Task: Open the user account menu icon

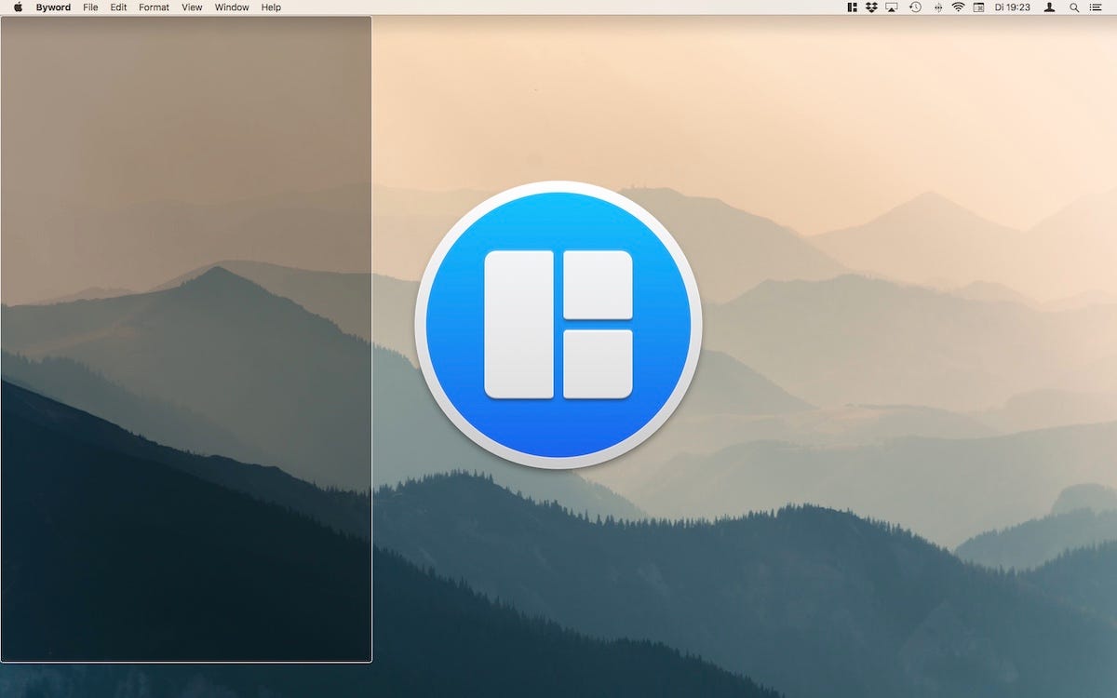Action: (1050, 7)
